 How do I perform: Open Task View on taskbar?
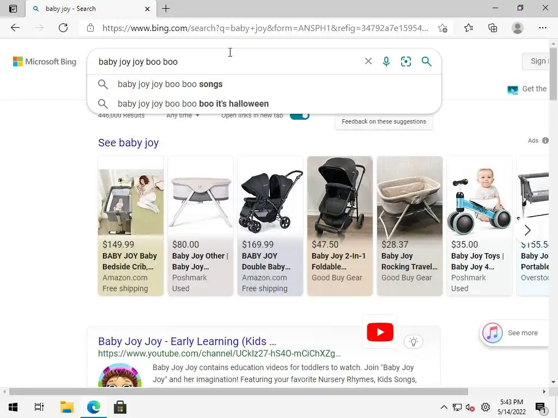39,407
